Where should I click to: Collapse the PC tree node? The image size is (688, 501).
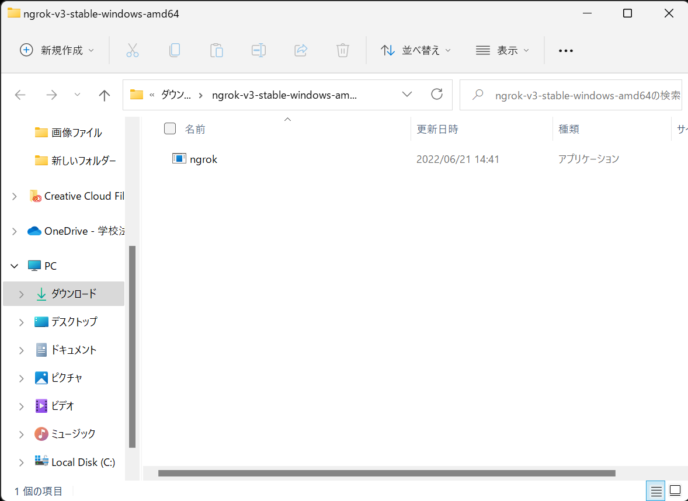(15, 266)
